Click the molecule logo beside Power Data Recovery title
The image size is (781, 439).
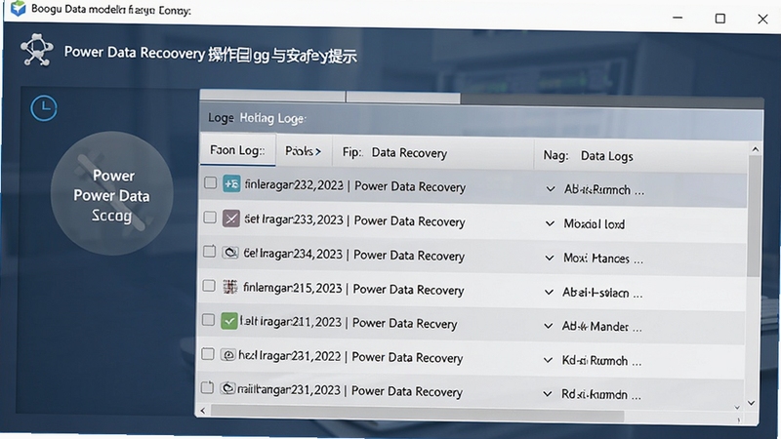pyautogui.click(x=36, y=50)
